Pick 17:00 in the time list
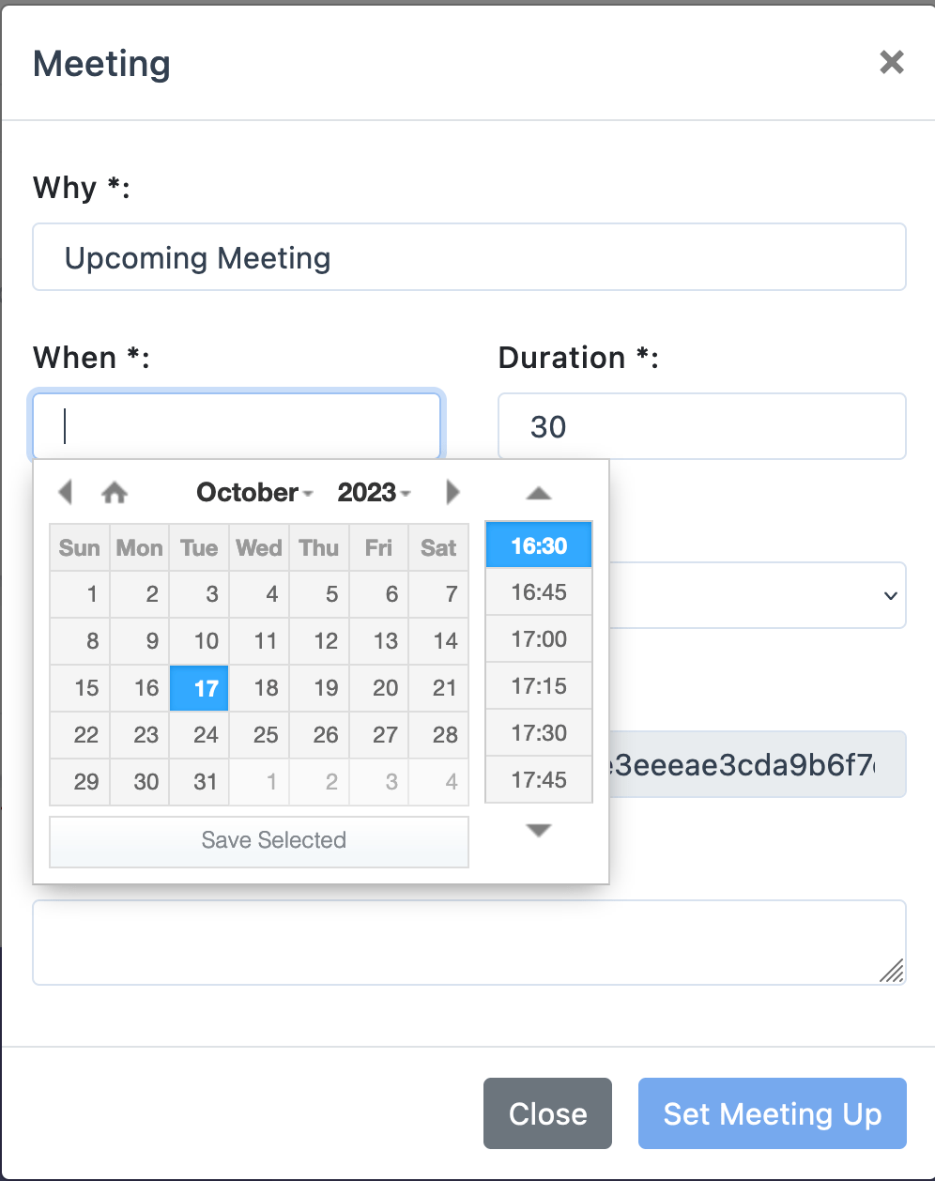Screen dimensions: 935x1181 click(x=539, y=639)
